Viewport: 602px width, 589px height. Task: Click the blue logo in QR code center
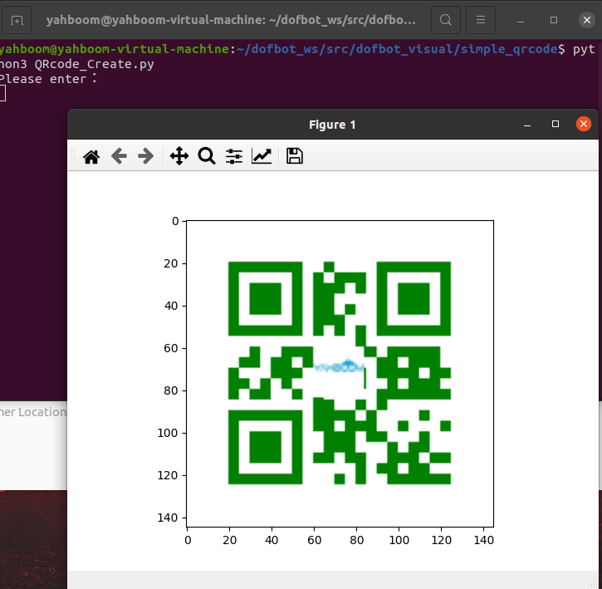pos(339,366)
